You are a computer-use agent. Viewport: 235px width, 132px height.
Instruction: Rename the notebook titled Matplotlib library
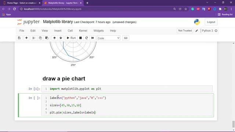pyautogui.click(x=58, y=22)
